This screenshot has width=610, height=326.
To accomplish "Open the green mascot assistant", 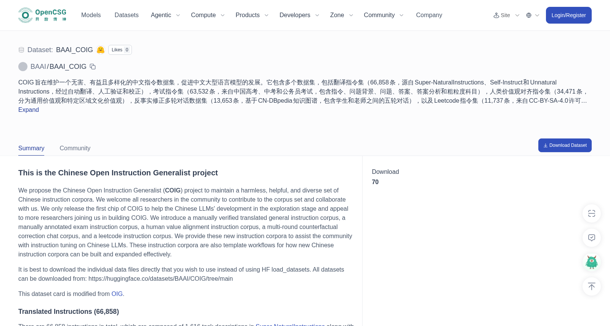I will [x=592, y=262].
